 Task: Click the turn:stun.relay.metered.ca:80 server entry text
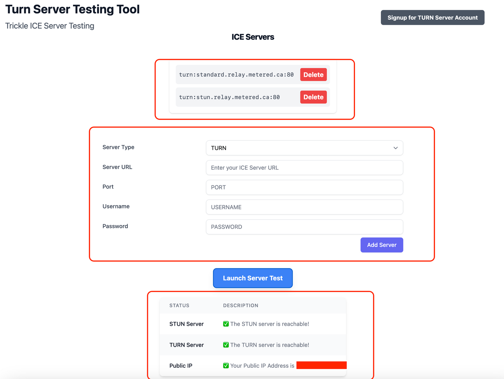(x=229, y=97)
